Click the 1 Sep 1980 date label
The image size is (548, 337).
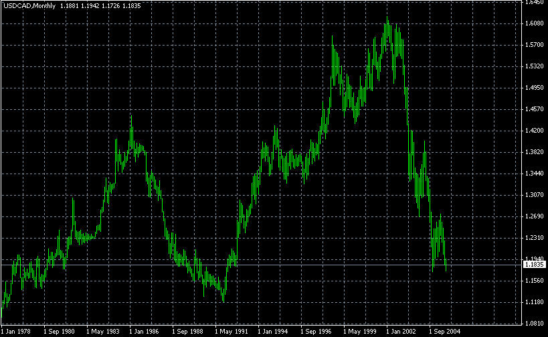tap(59, 332)
